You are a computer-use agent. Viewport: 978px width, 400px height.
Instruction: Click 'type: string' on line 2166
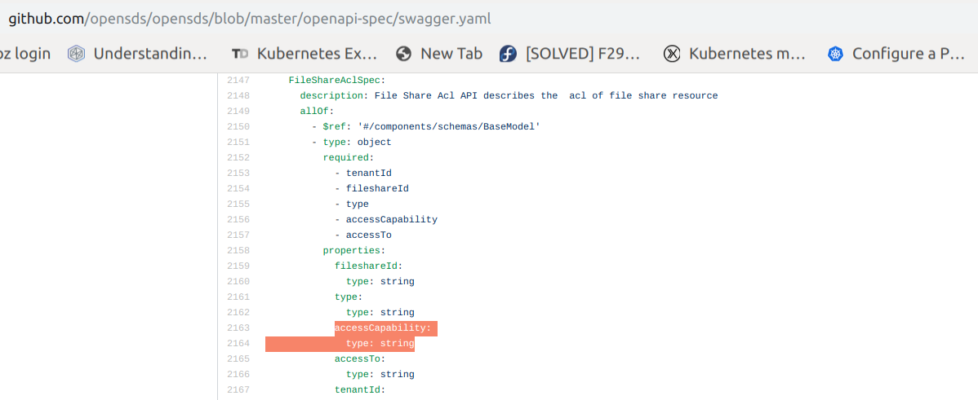tap(380, 375)
